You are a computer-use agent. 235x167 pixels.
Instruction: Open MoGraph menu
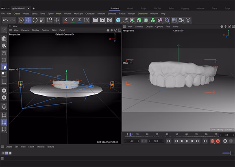click(x=78, y=14)
